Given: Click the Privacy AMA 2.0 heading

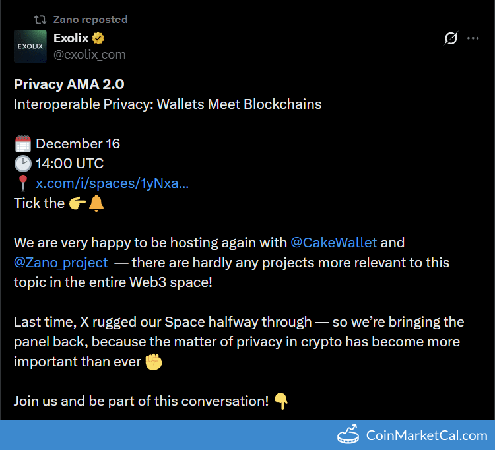Looking at the screenshot, I should tap(69, 84).
